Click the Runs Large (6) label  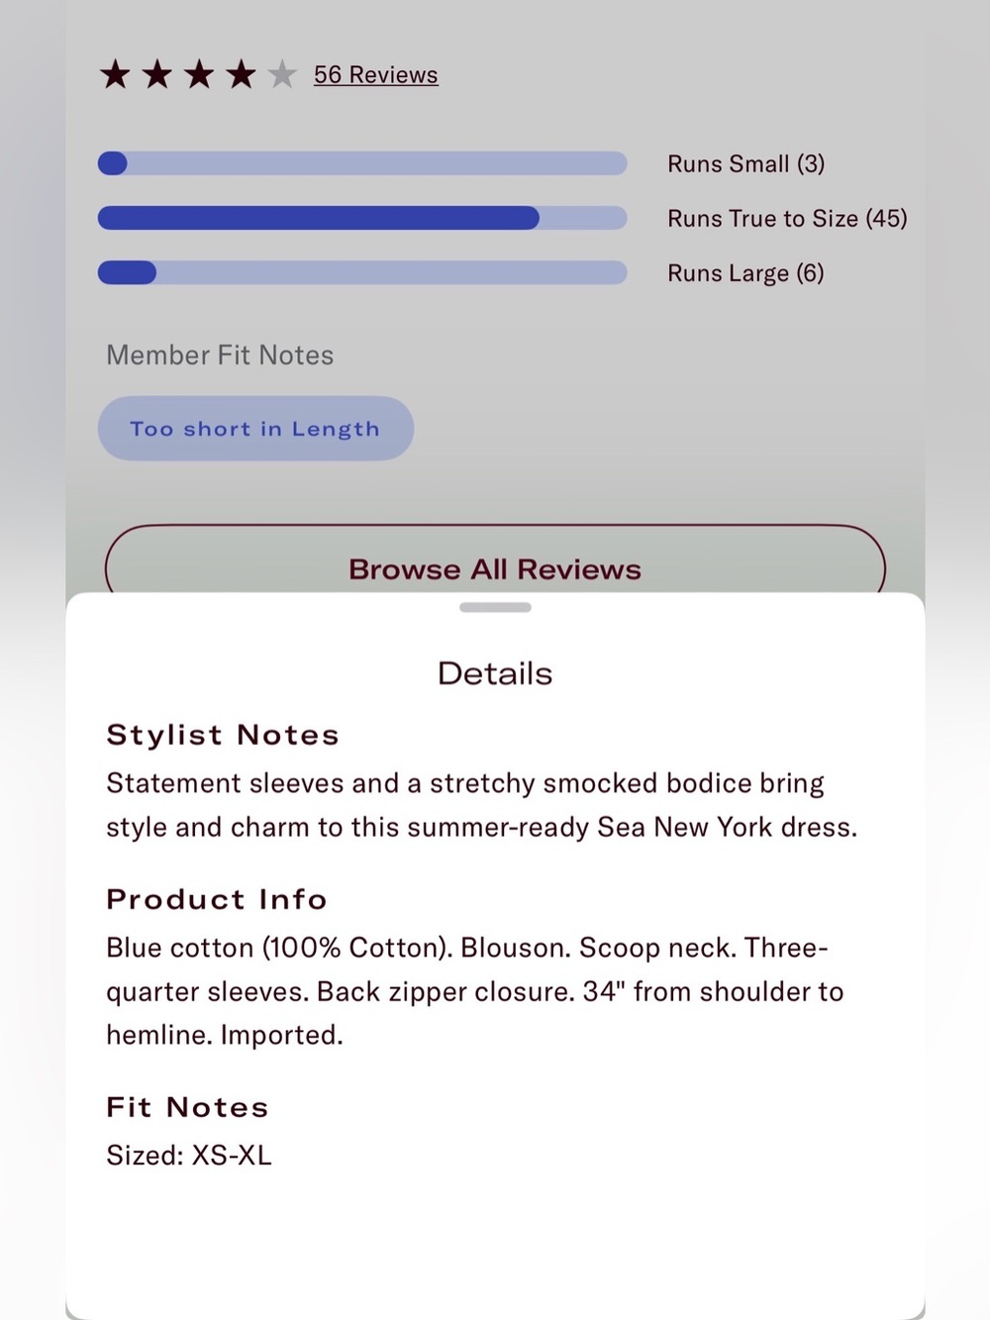tap(745, 273)
